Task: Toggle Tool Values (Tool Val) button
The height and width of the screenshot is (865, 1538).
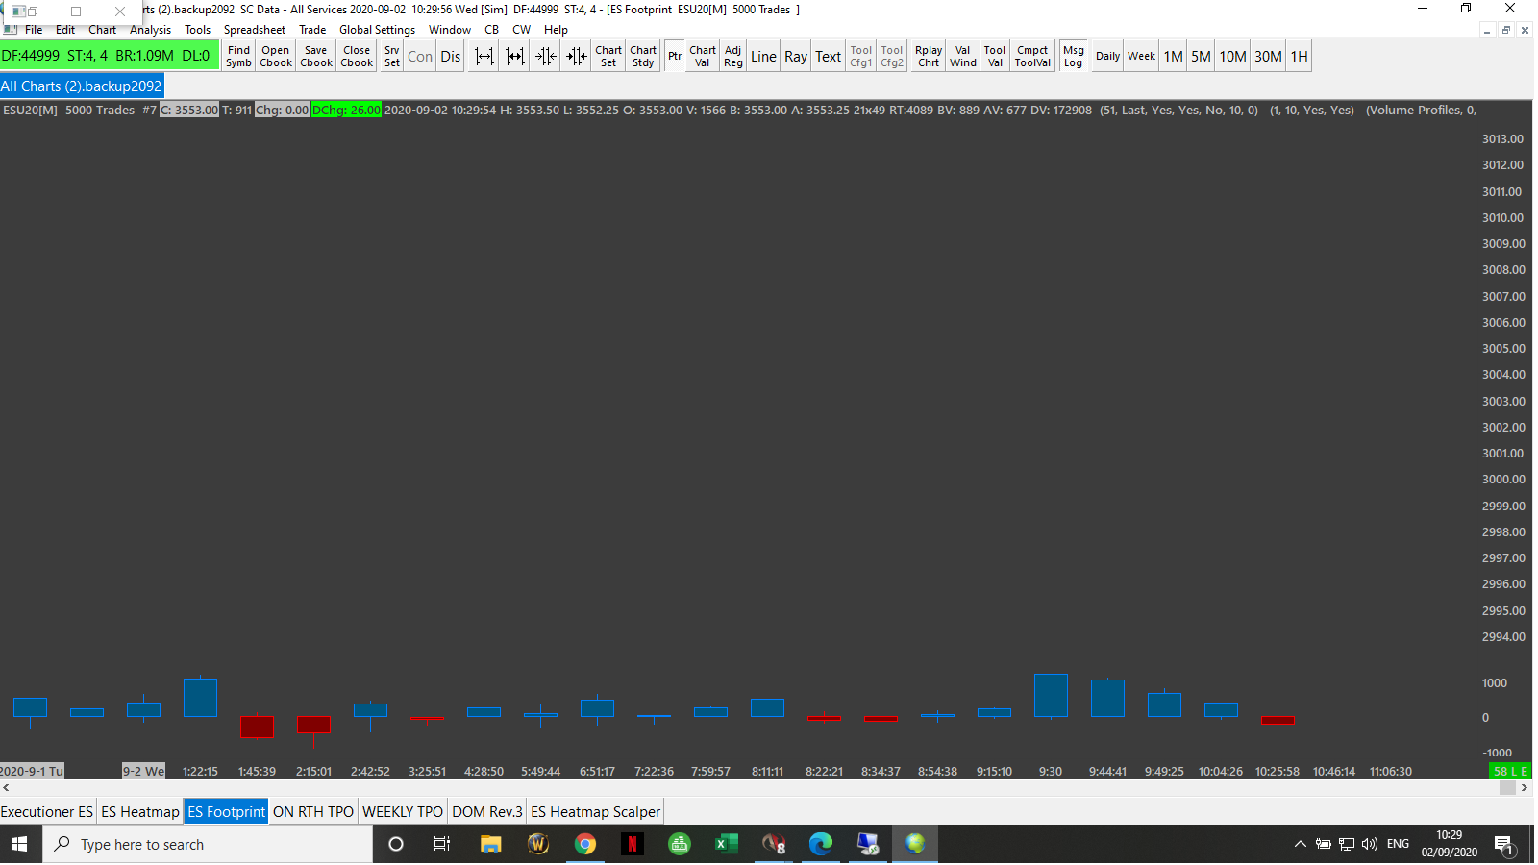Action: click(995, 57)
